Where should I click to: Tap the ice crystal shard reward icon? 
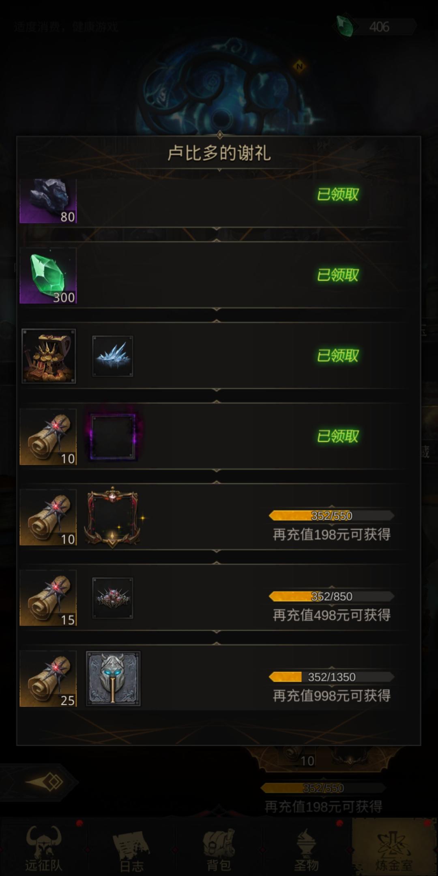point(113,356)
